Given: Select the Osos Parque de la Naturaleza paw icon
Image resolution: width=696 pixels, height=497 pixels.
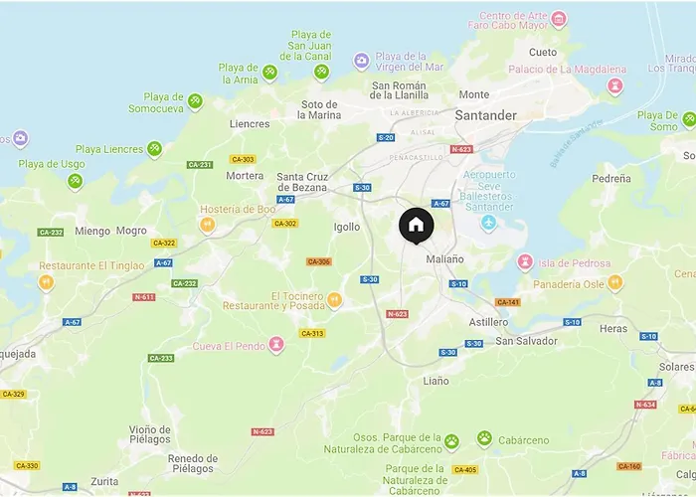Looking at the screenshot, I should pyautogui.click(x=451, y=441).
